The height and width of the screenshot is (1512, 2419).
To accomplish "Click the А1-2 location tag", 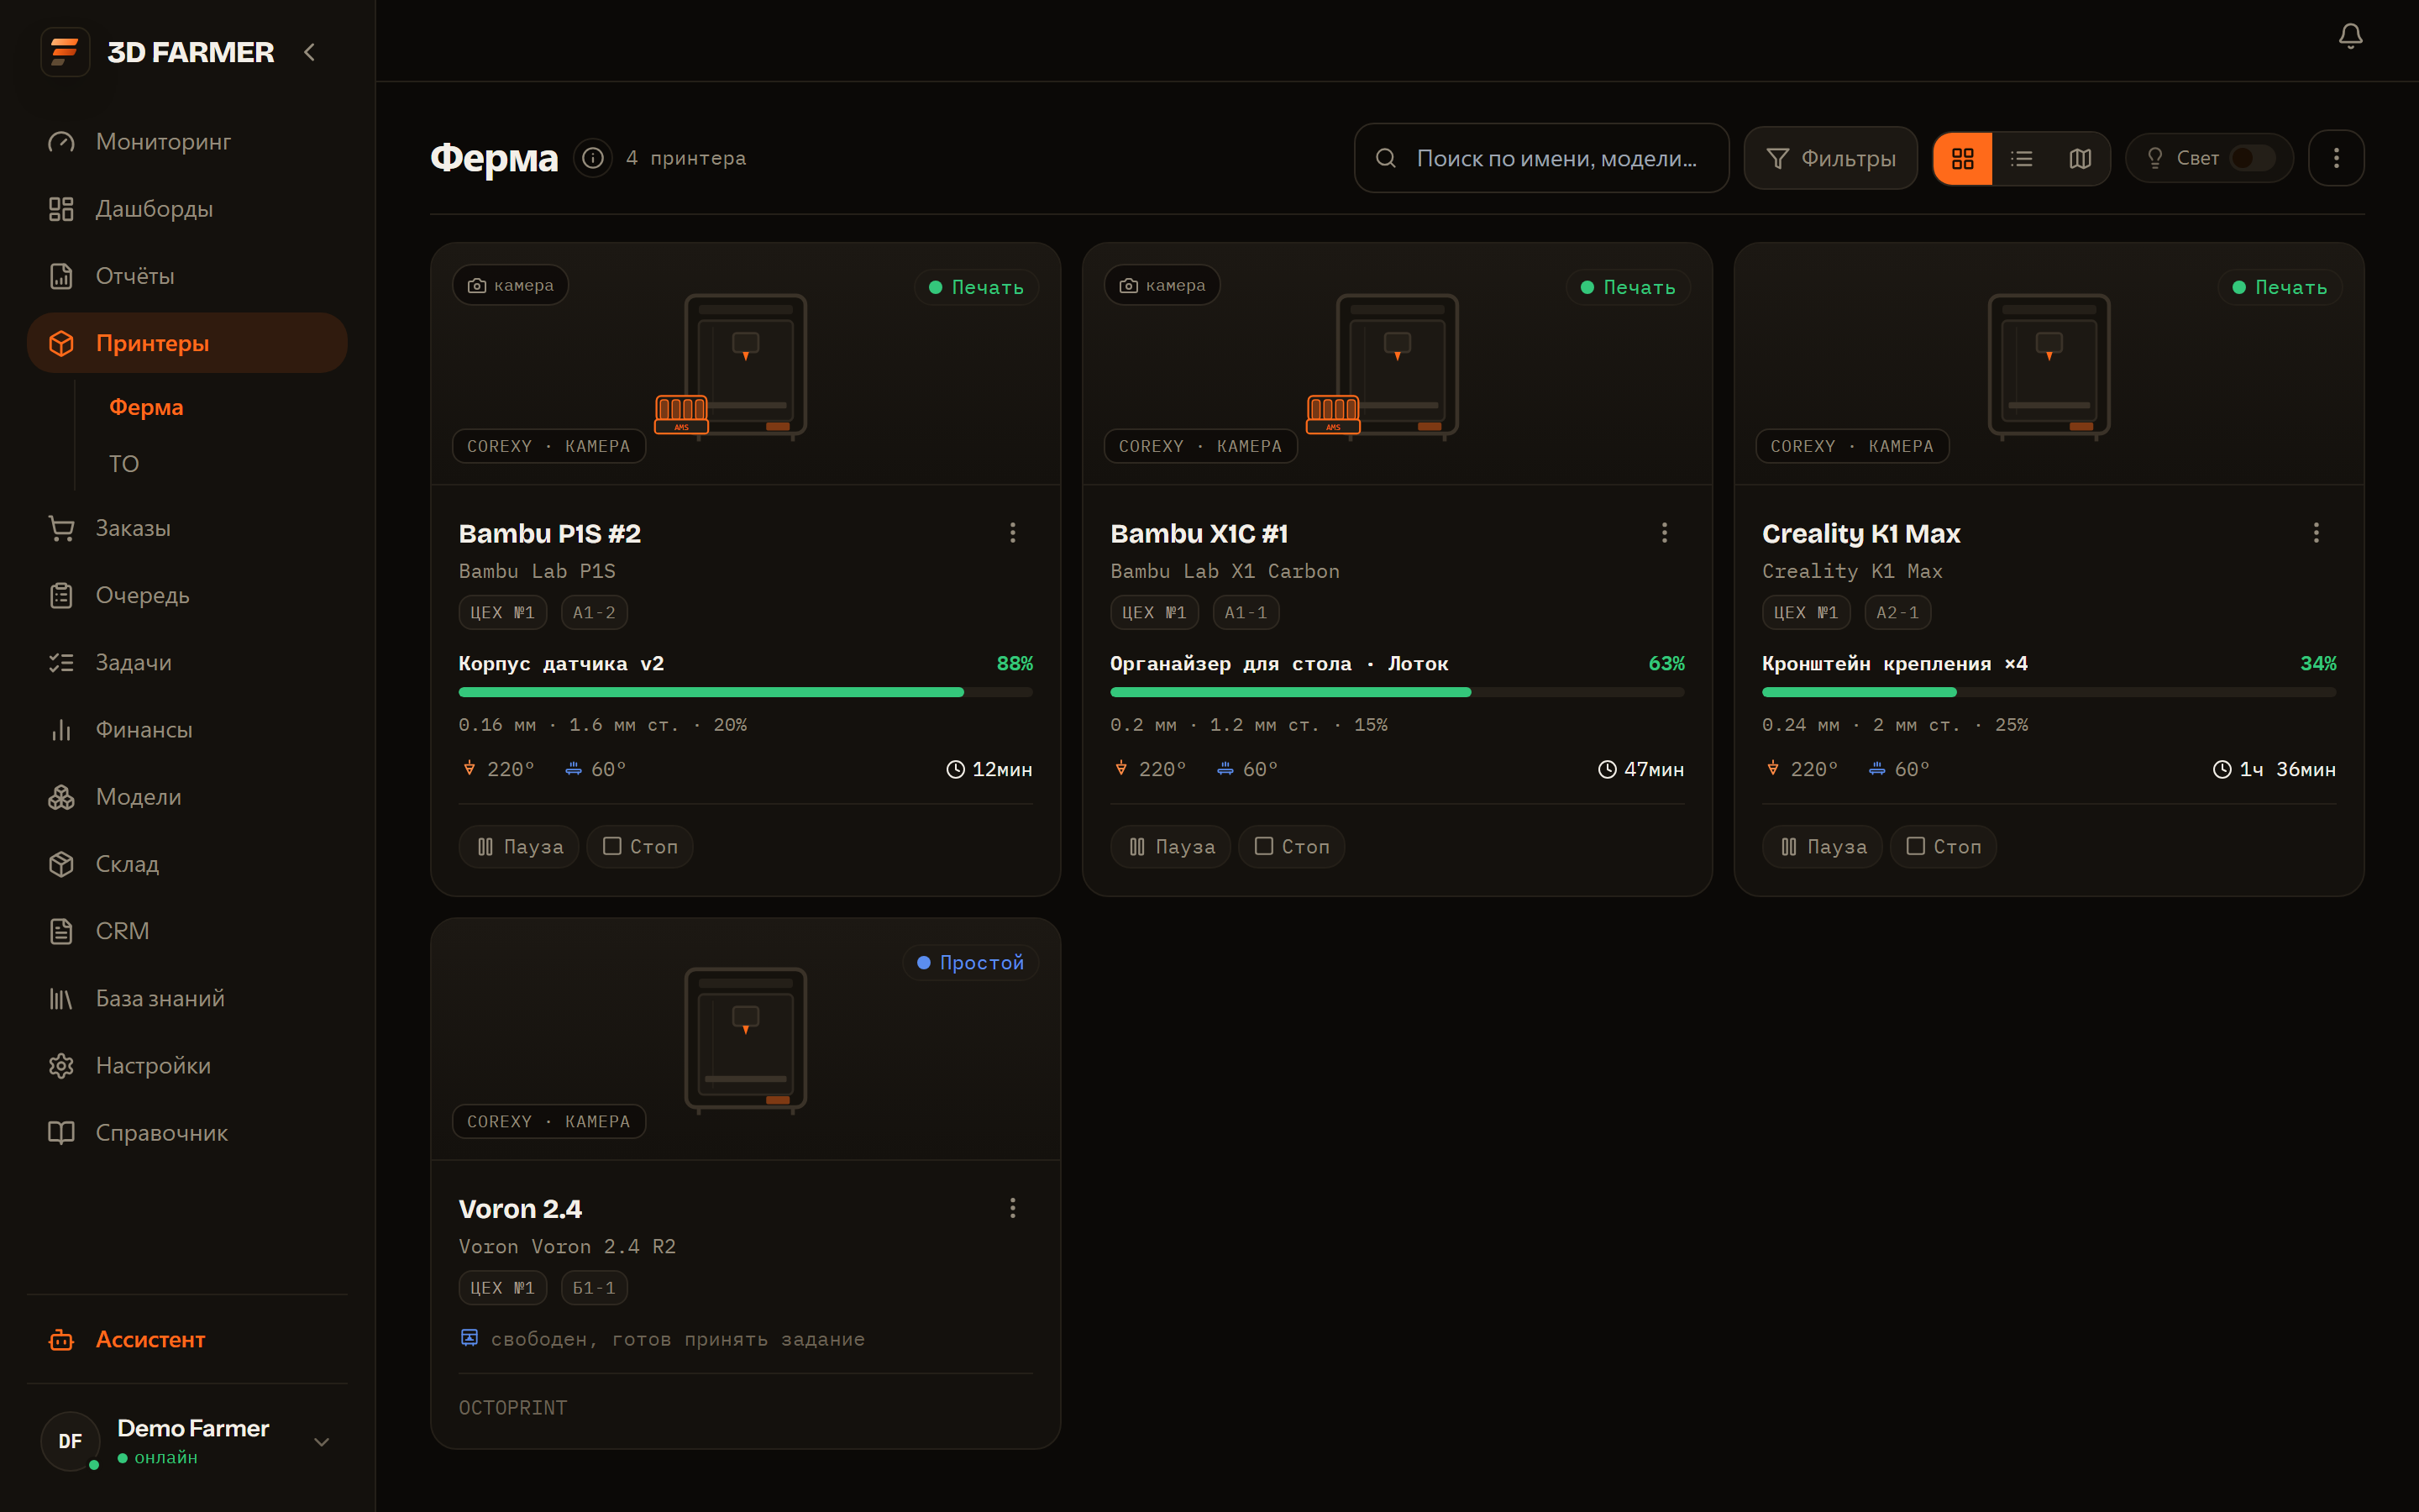I will 595,613.
